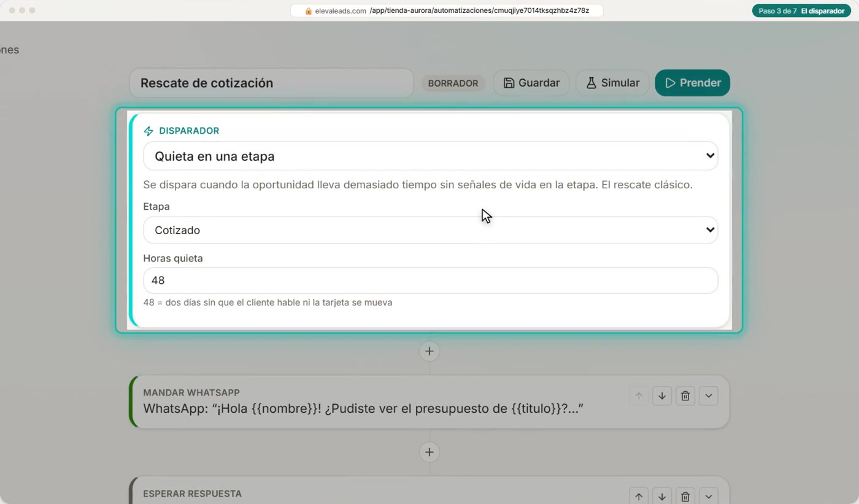Click the MANDAR WHATSAPP step title
Screen dimensions: 859x504
click(x=191, y=392)
